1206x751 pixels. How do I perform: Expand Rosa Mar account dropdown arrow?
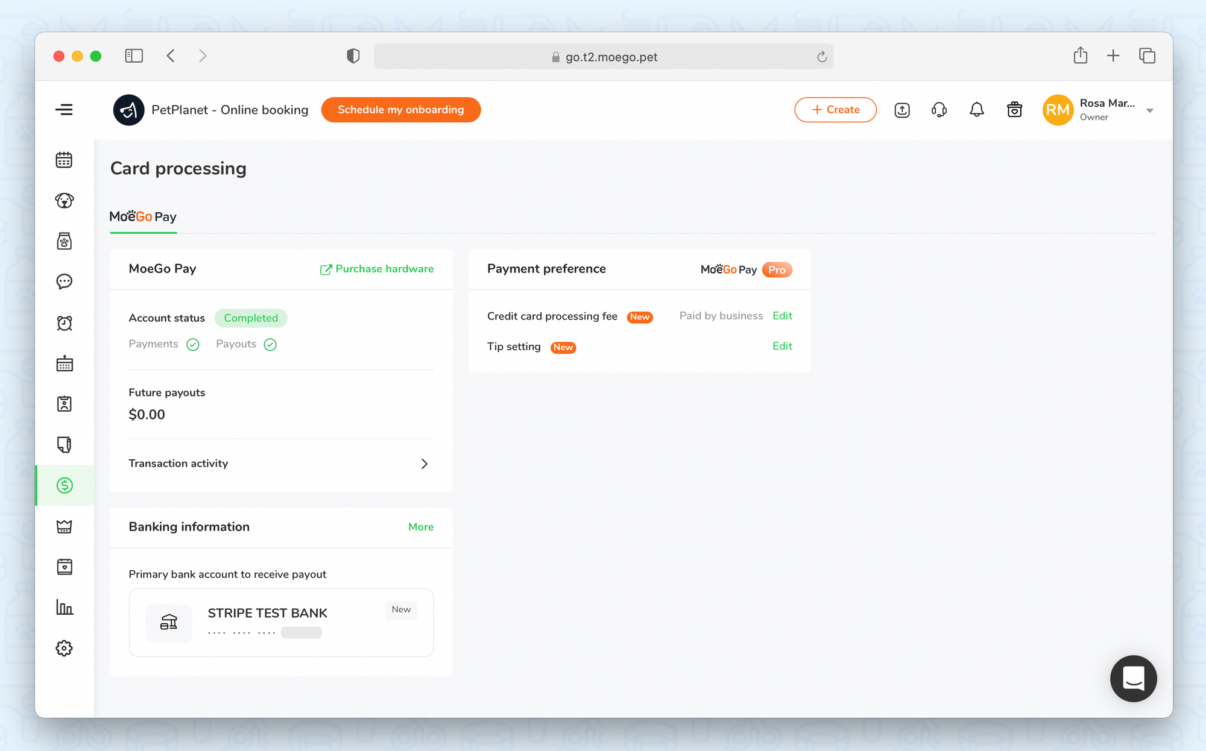click(x=1149, y=111)
